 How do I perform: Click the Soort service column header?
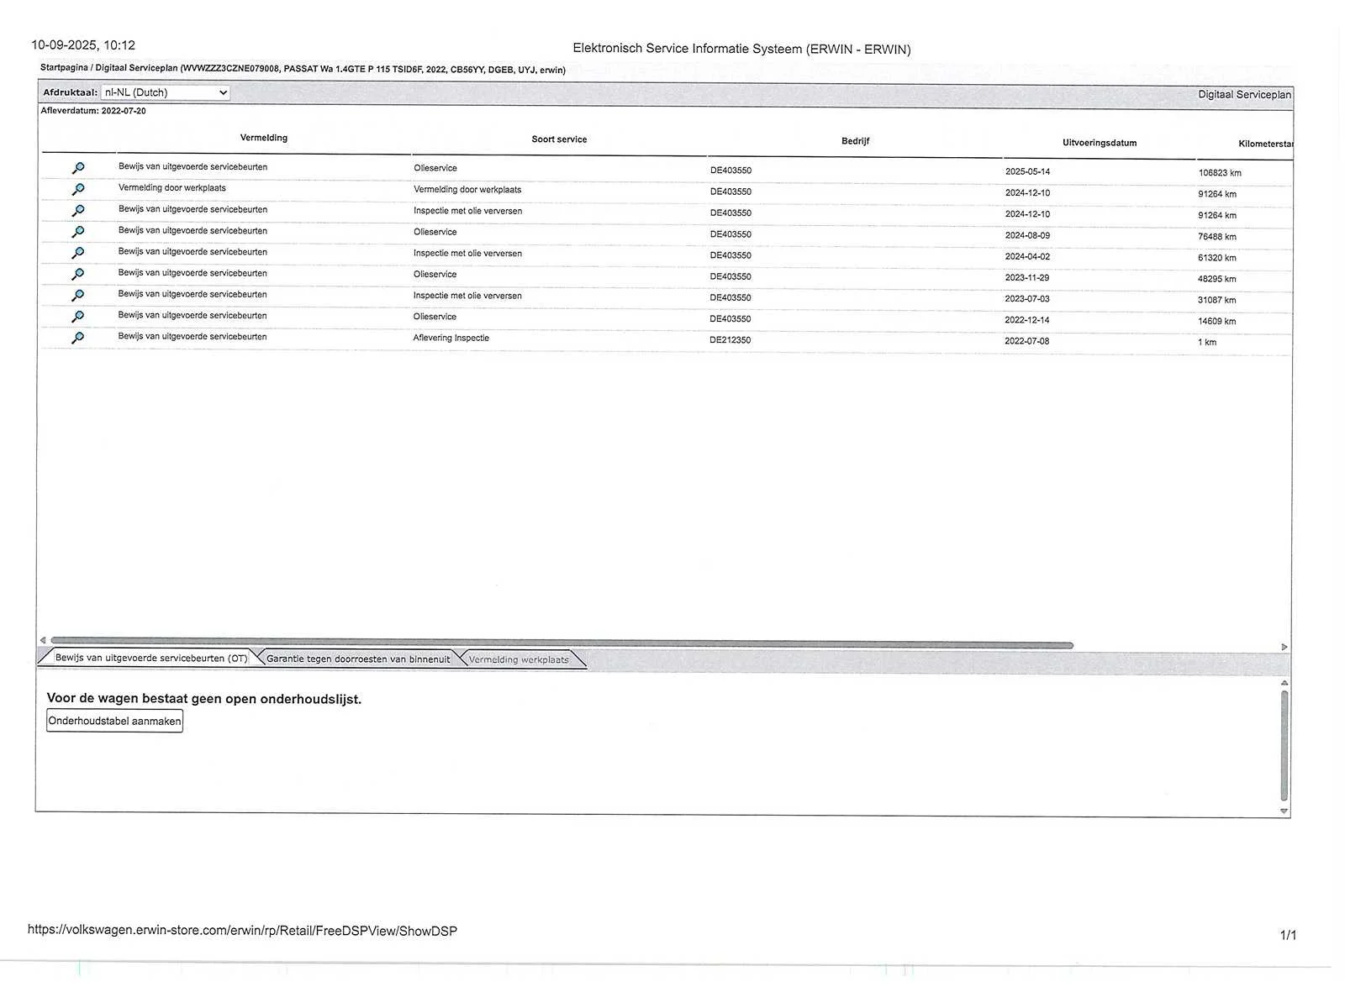(559, 139)
